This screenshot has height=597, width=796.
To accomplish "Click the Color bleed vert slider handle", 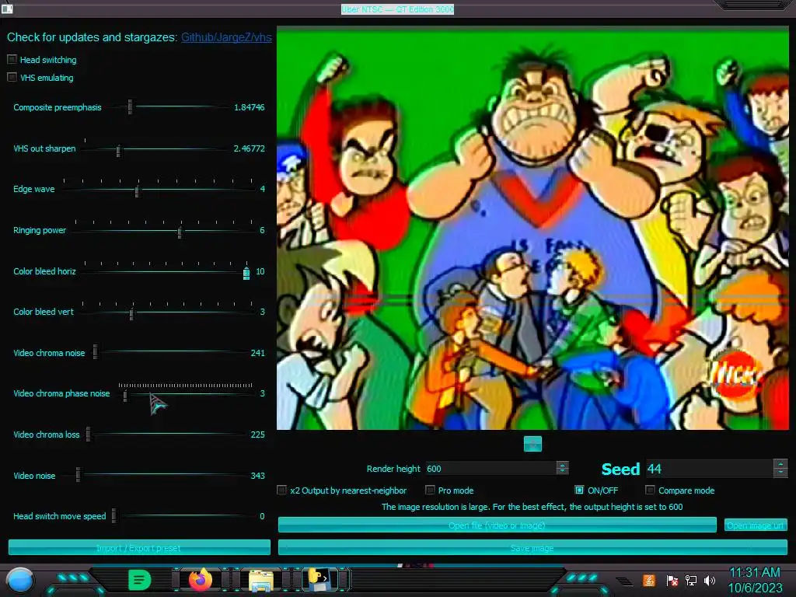I will [132, 314].
